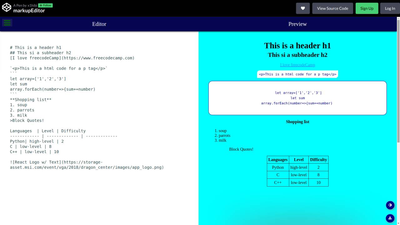Viewport: 400px width, 225px height.
Task: Click the '# This is a header h1' editor line
Action: (x=36, y=48)
